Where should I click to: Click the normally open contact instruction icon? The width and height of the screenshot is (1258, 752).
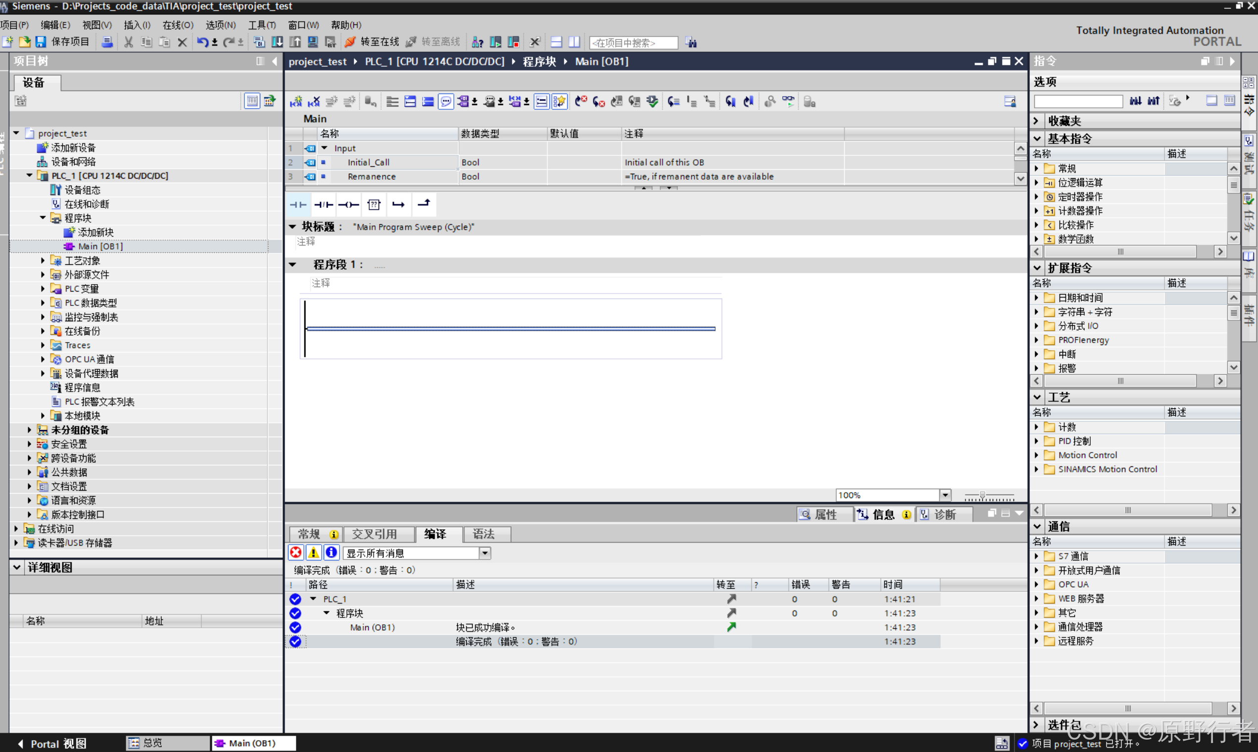[298, 205]
